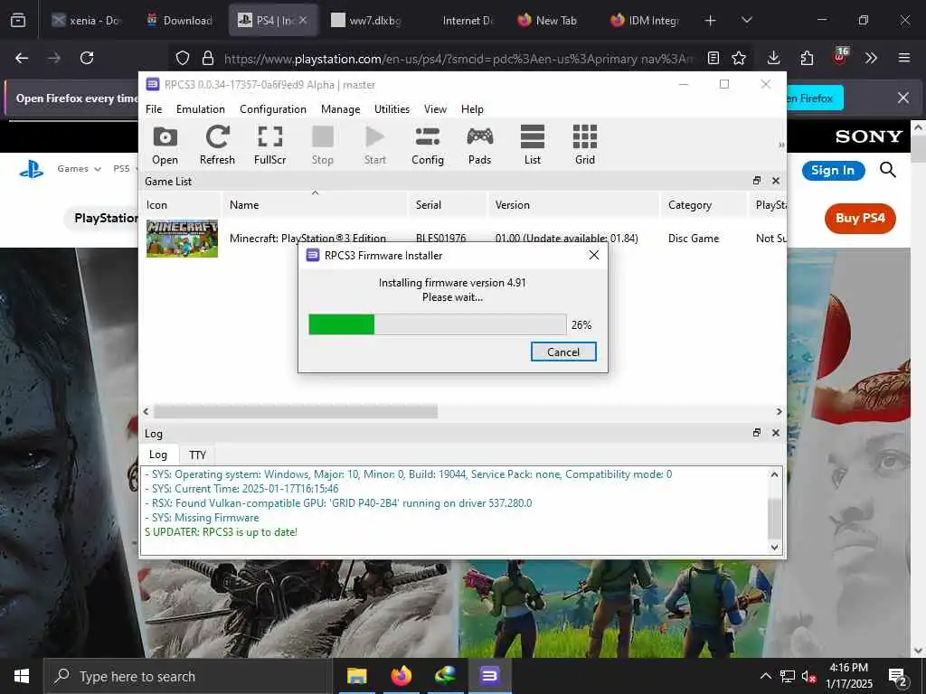926x694 pixels.
Task: Open the Utilities menu
Action: (392, 109)
